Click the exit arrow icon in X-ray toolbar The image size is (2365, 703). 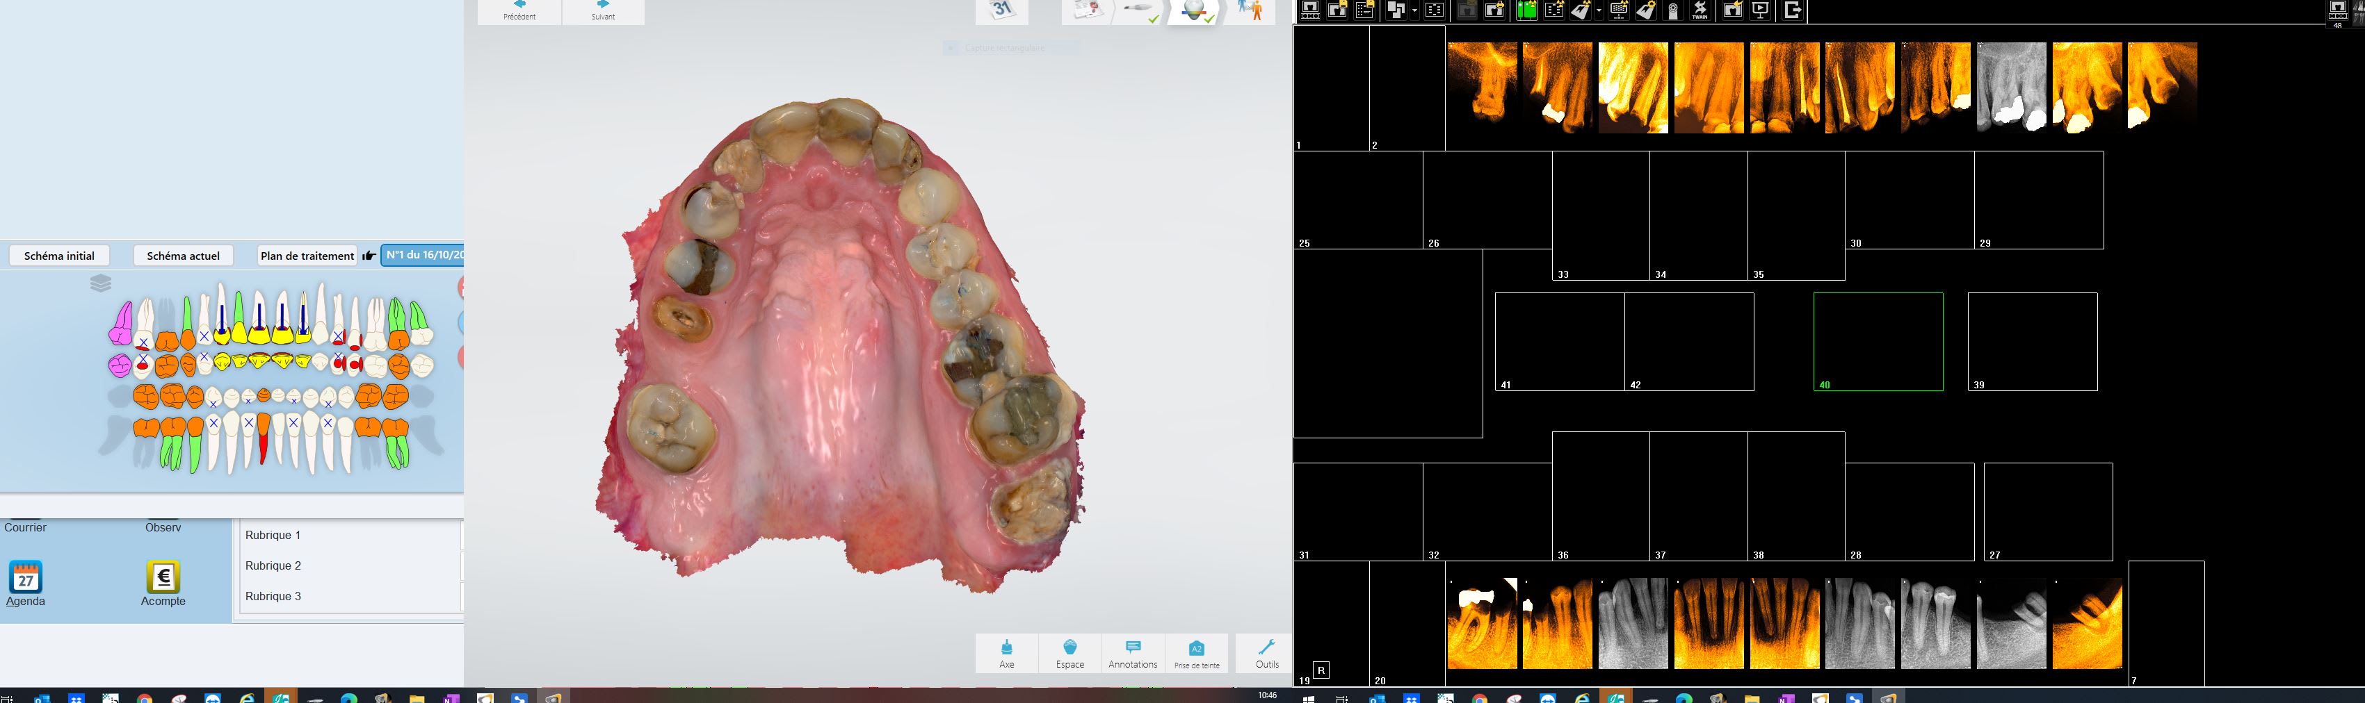tap(1791, 11)
